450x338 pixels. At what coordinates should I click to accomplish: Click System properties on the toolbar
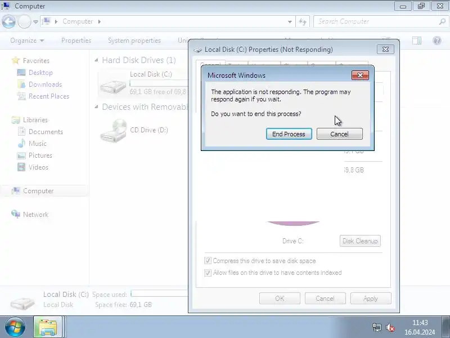pos(134,41)
